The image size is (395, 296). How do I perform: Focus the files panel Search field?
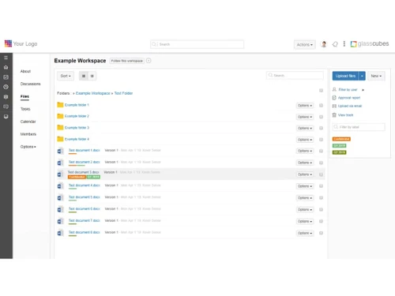[295, 76]
